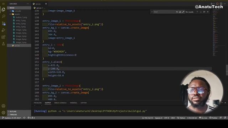This screenshot has width=228, height=128.
Task: Open run options dropdown beside play icon
Action: pos(214,4)
